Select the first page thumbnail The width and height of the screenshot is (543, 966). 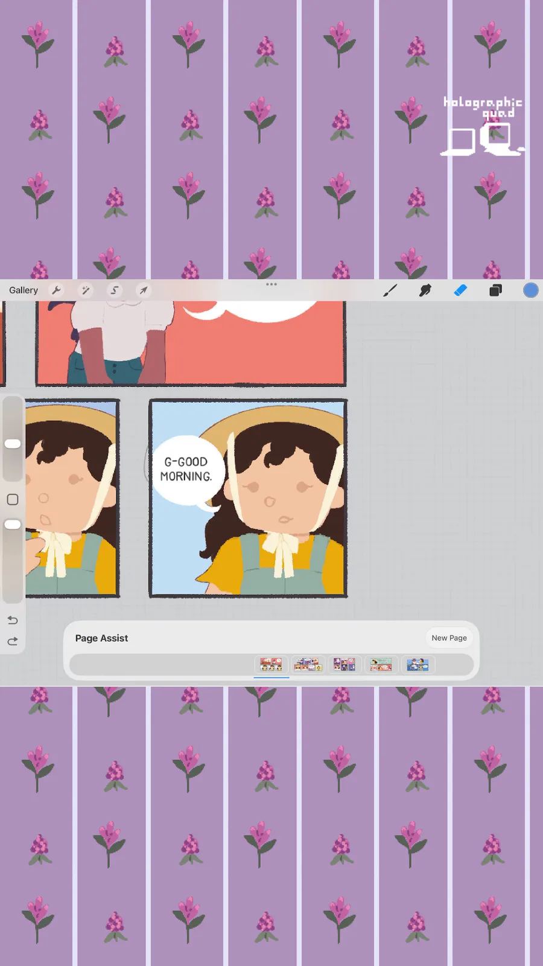click(271, 665)
